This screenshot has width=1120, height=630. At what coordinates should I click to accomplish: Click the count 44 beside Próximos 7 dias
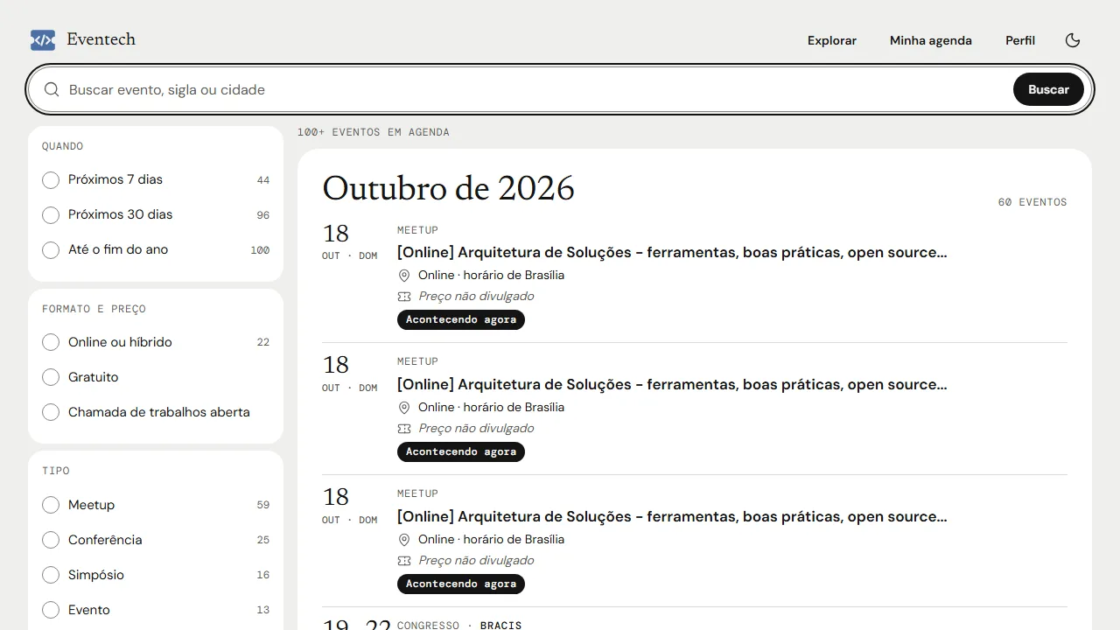[263, 180]
